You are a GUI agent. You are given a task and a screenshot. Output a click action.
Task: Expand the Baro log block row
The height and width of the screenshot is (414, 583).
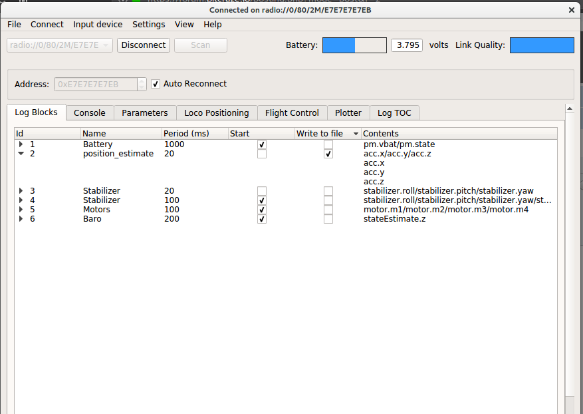pos(21,219)
